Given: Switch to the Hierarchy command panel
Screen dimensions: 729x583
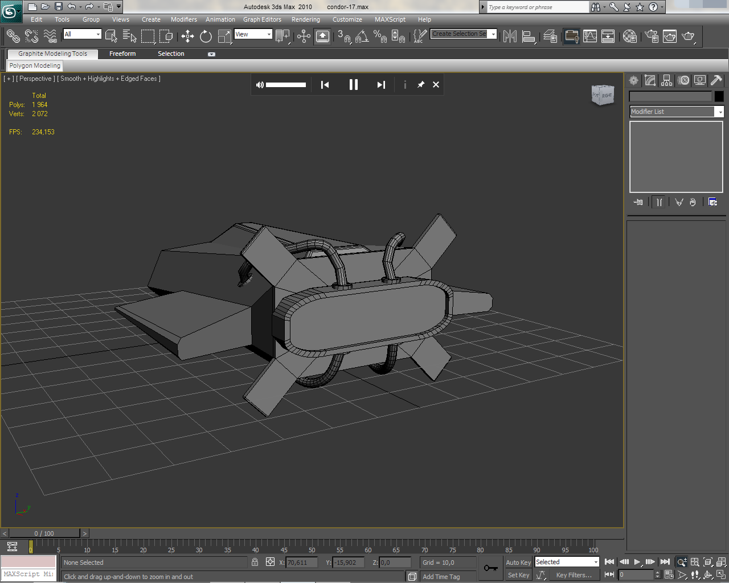Looking at the screenshot, I should 666,80.
